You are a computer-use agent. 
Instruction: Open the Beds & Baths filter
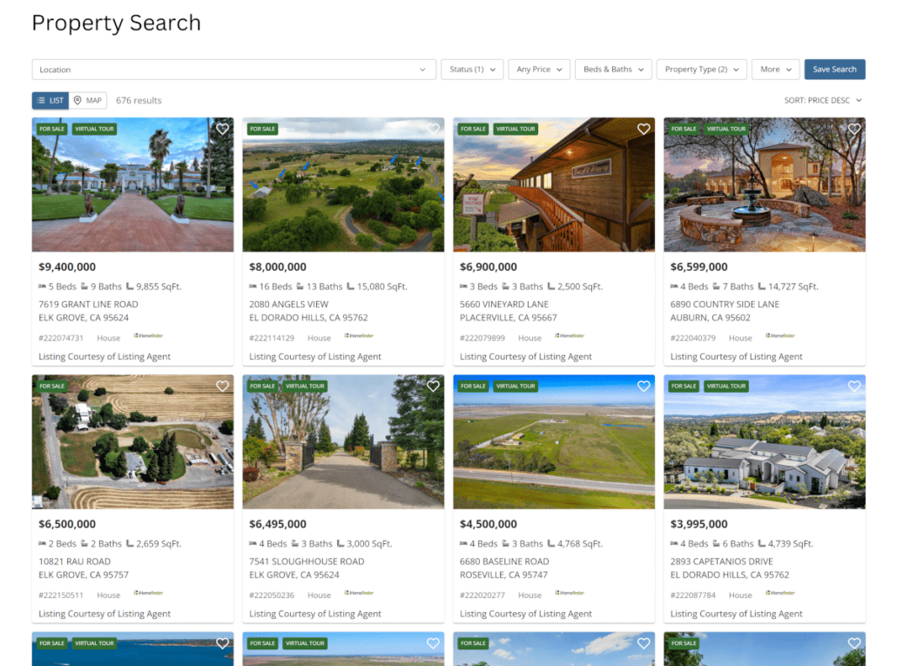[x=613, y=70]
